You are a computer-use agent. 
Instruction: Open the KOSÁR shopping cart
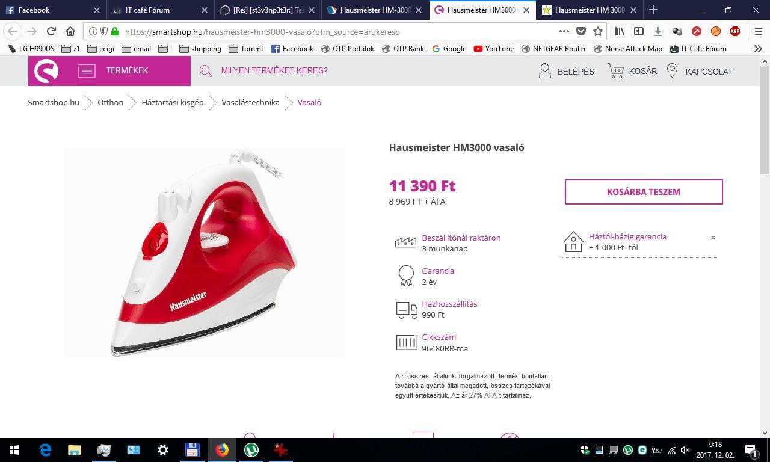coord(632,71)
